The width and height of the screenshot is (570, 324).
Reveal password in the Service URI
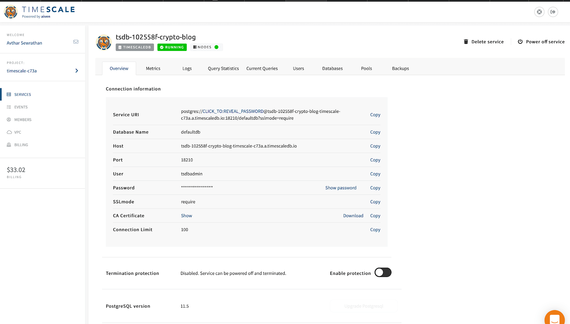click(x=233, y=111)
